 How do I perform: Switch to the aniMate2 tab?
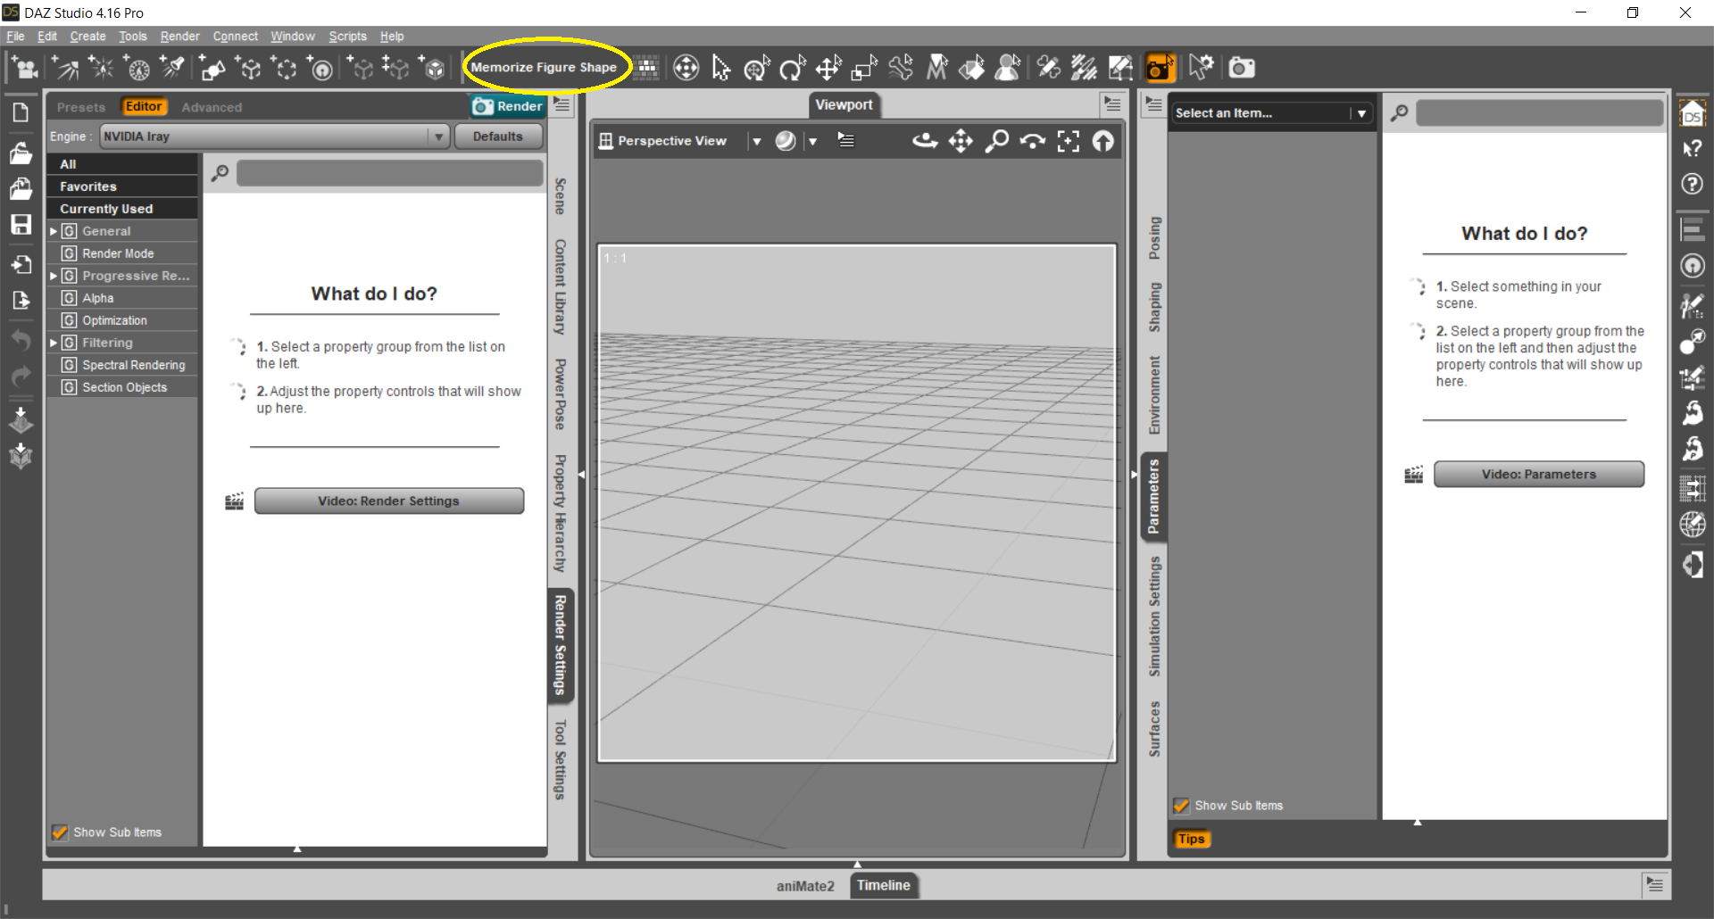[x=805, y=886]
